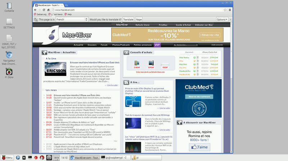Open the Help bookmark

tap(68, 14)
